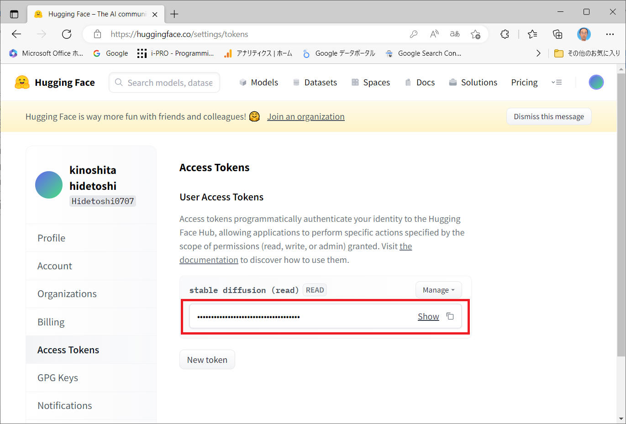The width and height of the screenshot is (626, 424).
Task: Select GPG Keys in the sidebar
Action: coord(91,377)
